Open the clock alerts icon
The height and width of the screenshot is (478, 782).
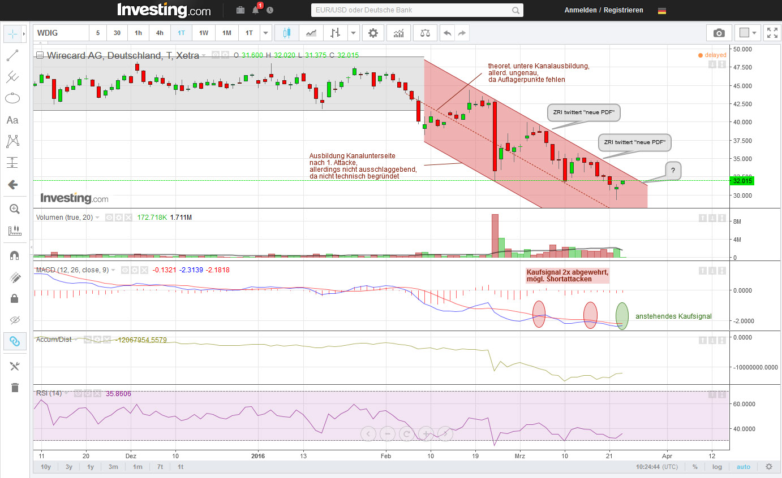[x=270, y=10]
